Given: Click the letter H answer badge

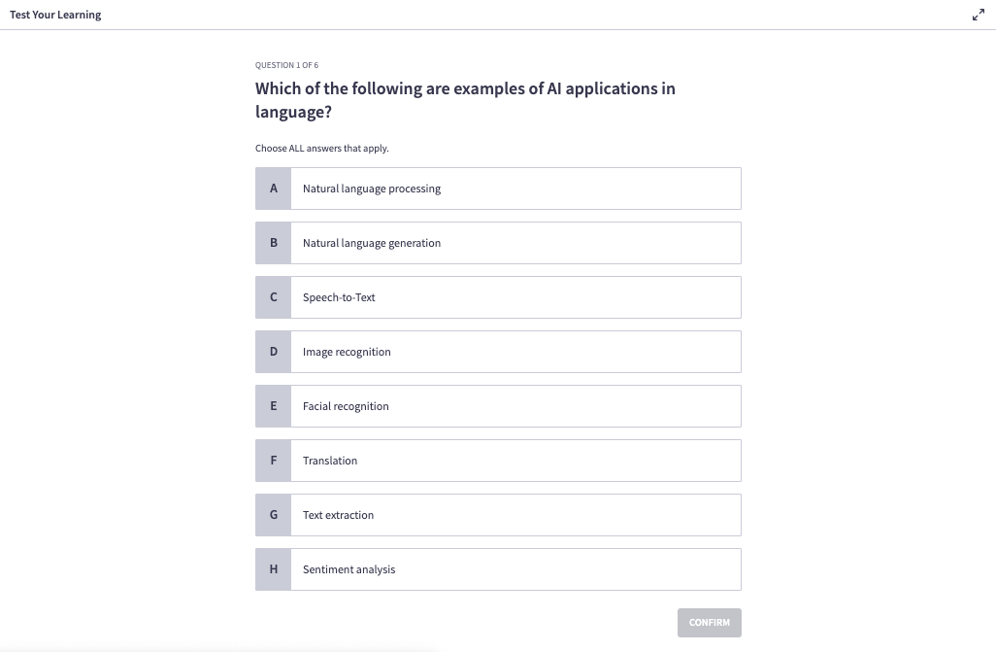Looking at the screenshot, I should [x=273, y=569].
